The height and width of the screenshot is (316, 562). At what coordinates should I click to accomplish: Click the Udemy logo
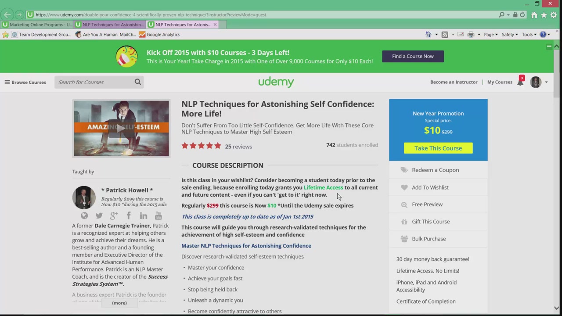tap(276, 82)
